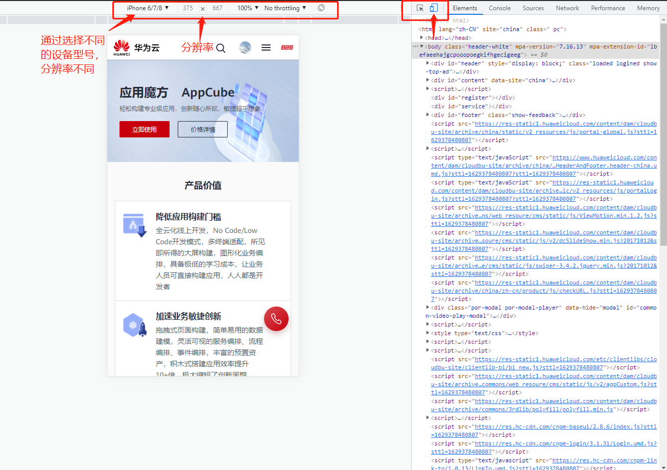The width and height of the screenshot is (667, 470).
Task: Click the 价格详情 button
Action: click(202, 129)
